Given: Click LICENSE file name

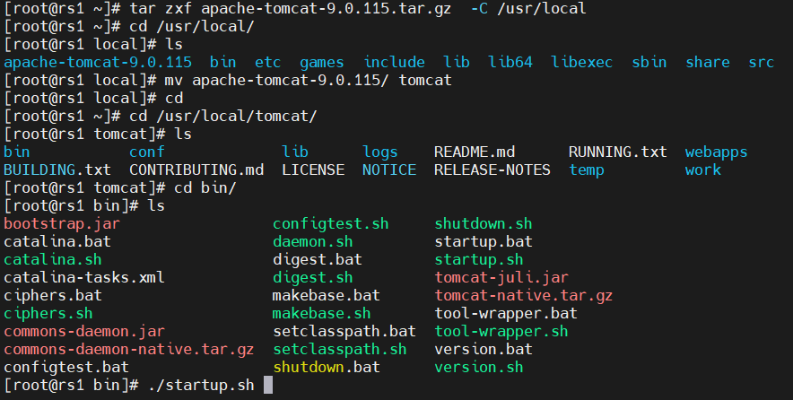Looking at the screenshot, I should [x=313, y=170].
